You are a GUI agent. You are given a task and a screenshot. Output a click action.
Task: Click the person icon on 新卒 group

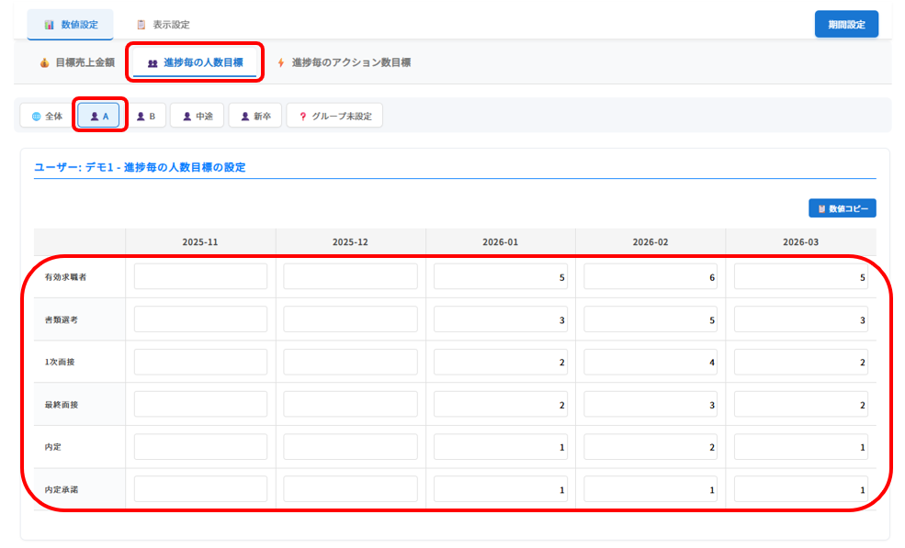pos(244,117)
